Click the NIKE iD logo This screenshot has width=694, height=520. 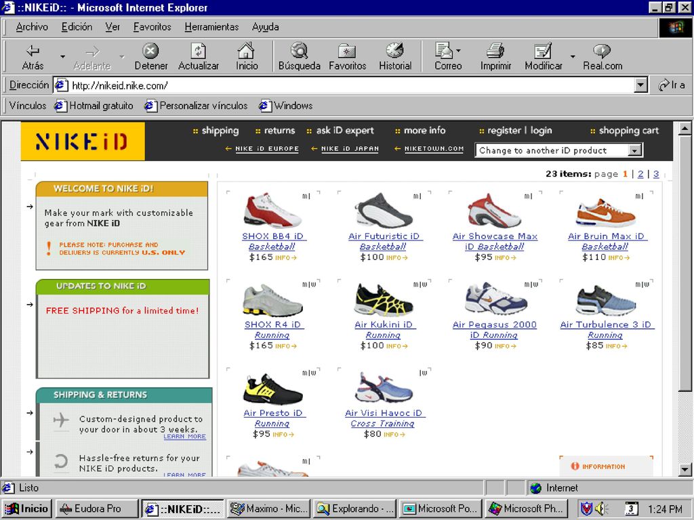[x=83, y=141]
